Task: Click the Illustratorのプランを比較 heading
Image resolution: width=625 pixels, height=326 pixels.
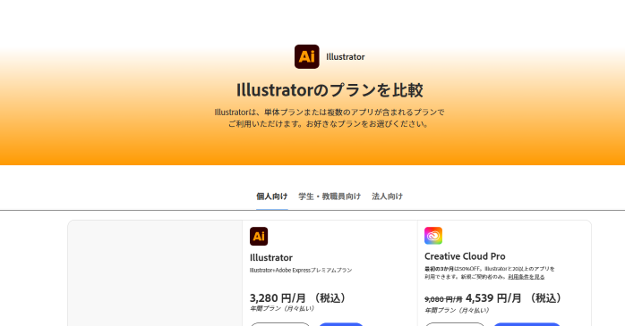Action: pyautogui.click(x=330, y=90)
